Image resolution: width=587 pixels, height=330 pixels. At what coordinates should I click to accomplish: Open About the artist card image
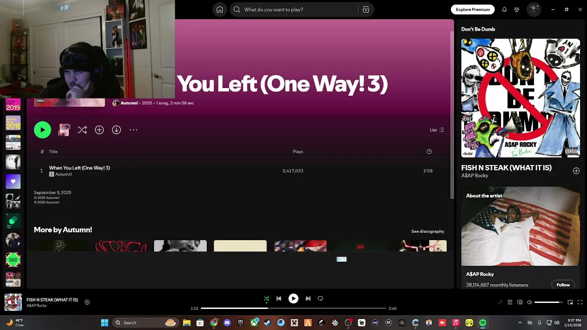[521, 226]
